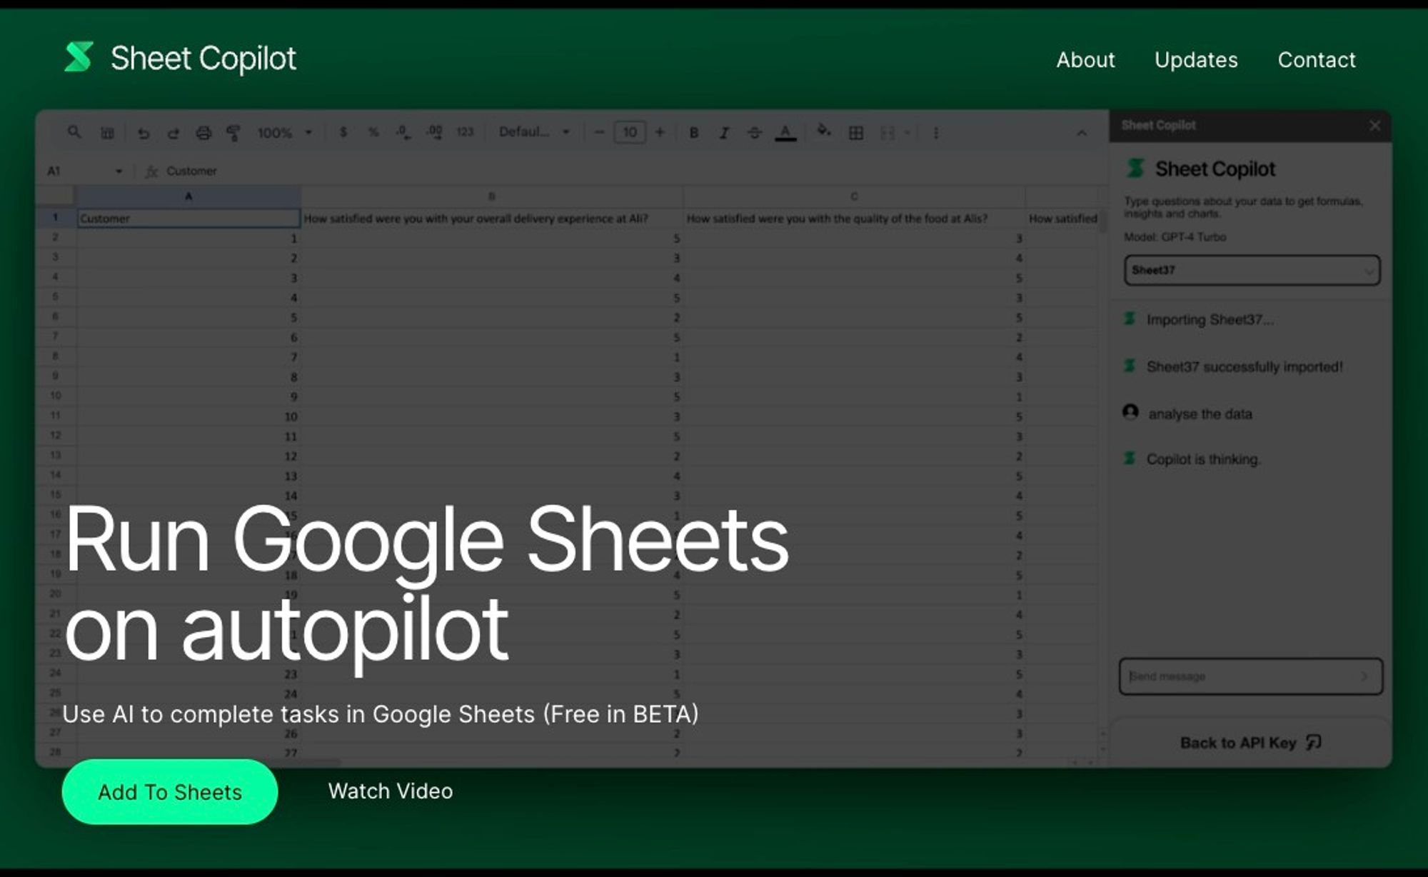Click the sidebar Sheet Copilot logo icon
This screenshot has height=877, width=1428.
tap(1135, 169)
